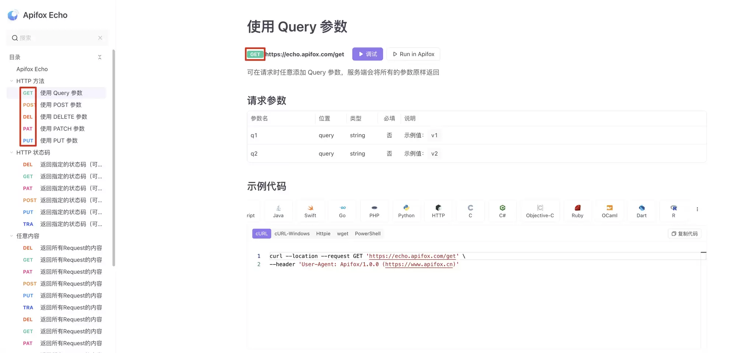Click the Apifox Echo logo icon

(x=13, y=15)
